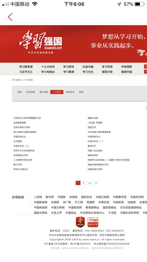Open the 人民网 friendly link
This screenshot has width=147, height=262.
coord(38,197)
